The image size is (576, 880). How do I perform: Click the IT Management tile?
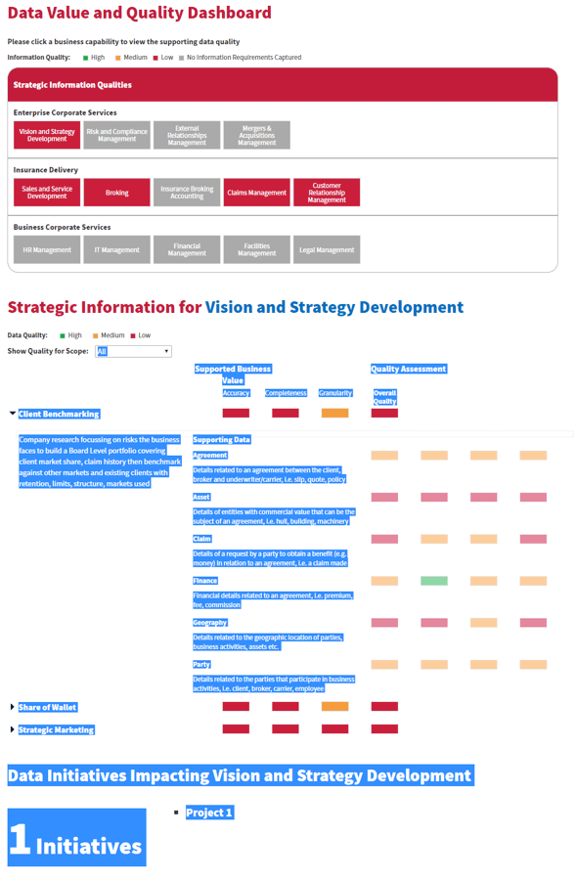pos(116,249)
